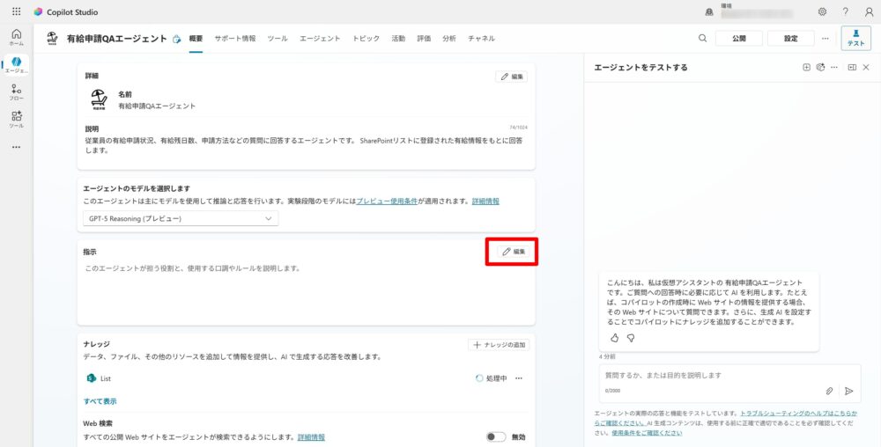Switch to the トピック tab

click(x=366, y=39)
